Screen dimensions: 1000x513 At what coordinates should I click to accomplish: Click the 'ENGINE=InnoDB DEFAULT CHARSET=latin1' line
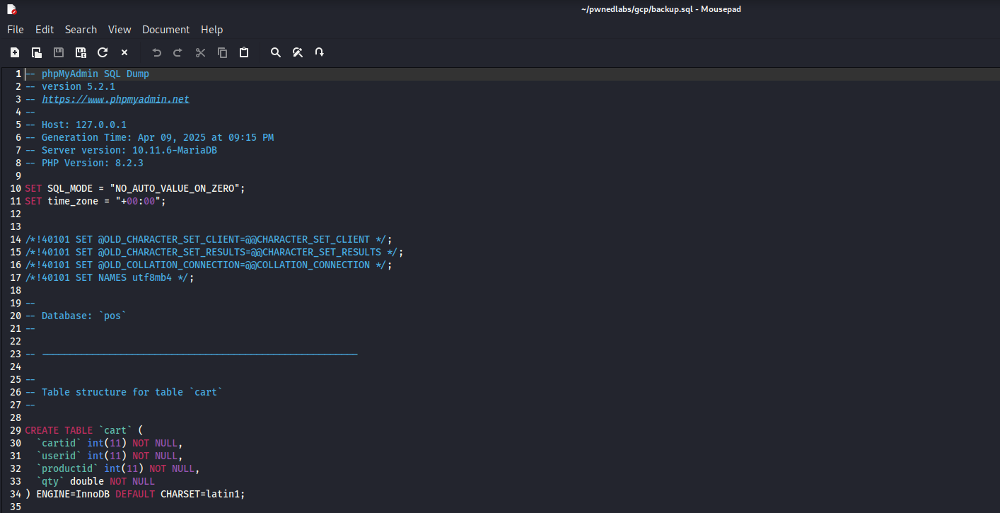tap(135, 494)
